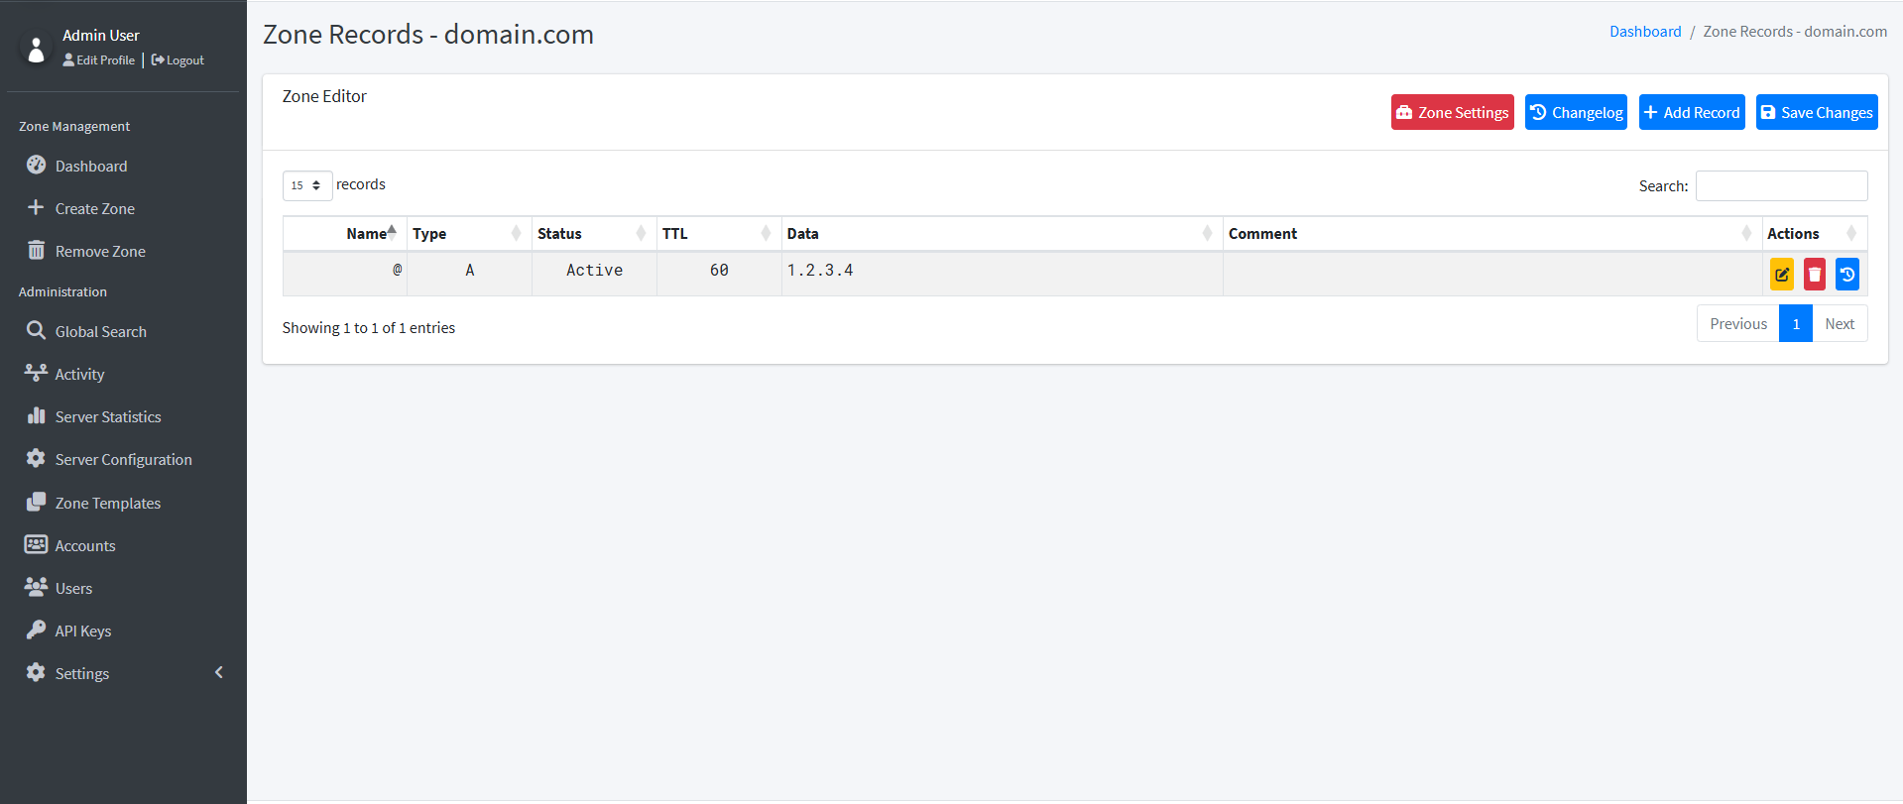
Task: Click the API Keys key icon
Action: click(x=36, y=631)
